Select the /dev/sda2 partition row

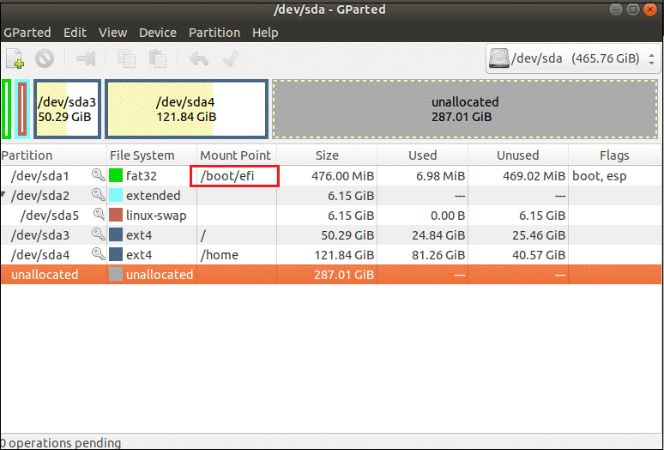click(331, 195)
